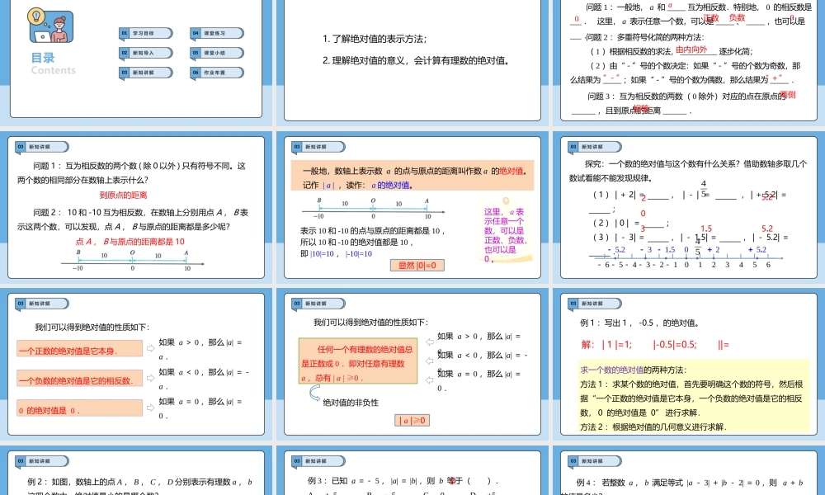Screen dimensions: 825x495
Task: Click the red solution line 解: |1|=1
Action: (655, 345)
